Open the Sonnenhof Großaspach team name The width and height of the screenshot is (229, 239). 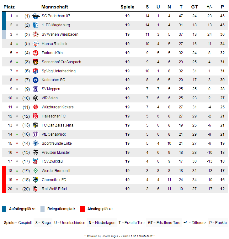point(61,62)
